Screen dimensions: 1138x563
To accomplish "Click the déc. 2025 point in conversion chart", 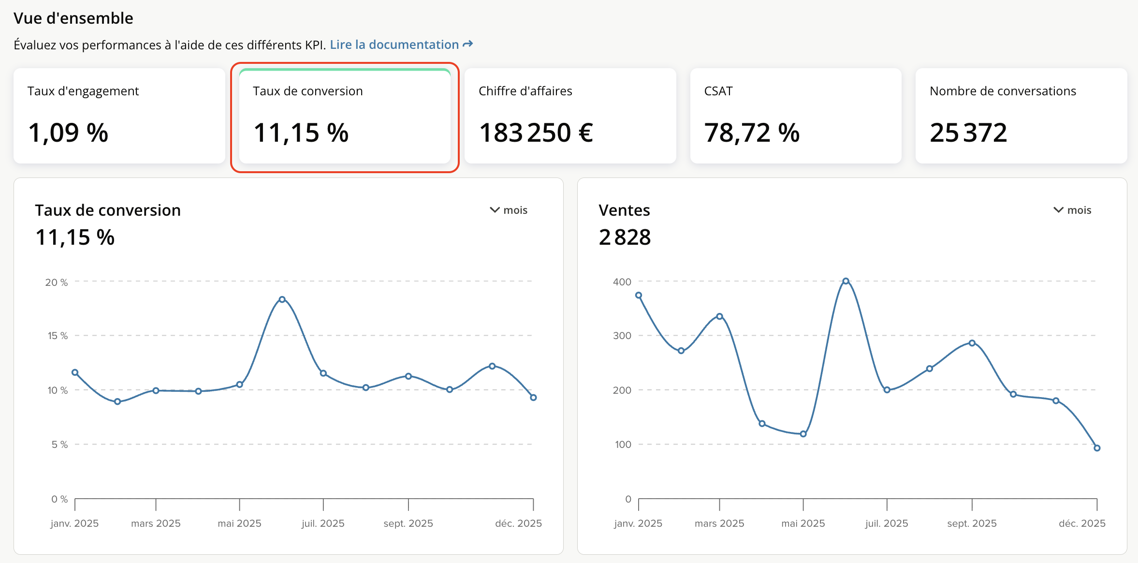I will coord(533,398).
